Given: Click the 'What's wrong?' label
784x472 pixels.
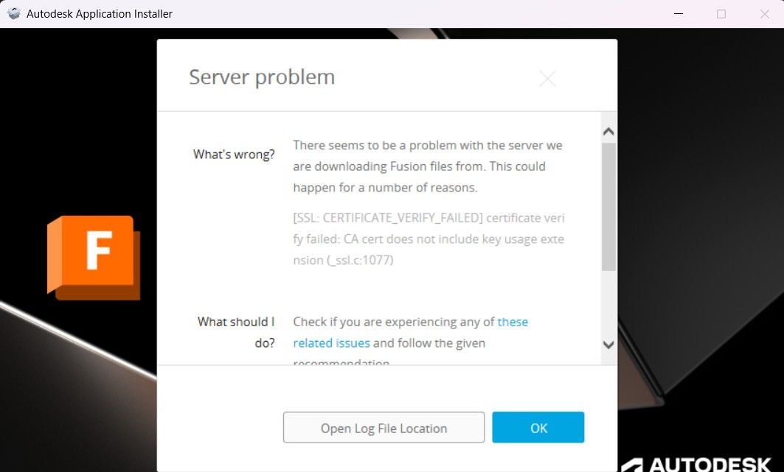Looking at the screenshot, I should pyautogui.click(x=234, y=154).
